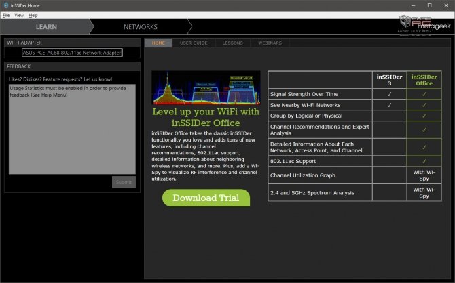This screenshot has width=455, height=283.
Task: Click the inSSIDer app icon in title bar
Action: pyautogui.click(x=6, y=5)
